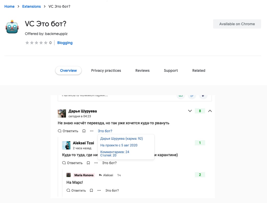
Task: Open more options on Aleksei Tcoi's comment
Action: (x=96, y=163)
